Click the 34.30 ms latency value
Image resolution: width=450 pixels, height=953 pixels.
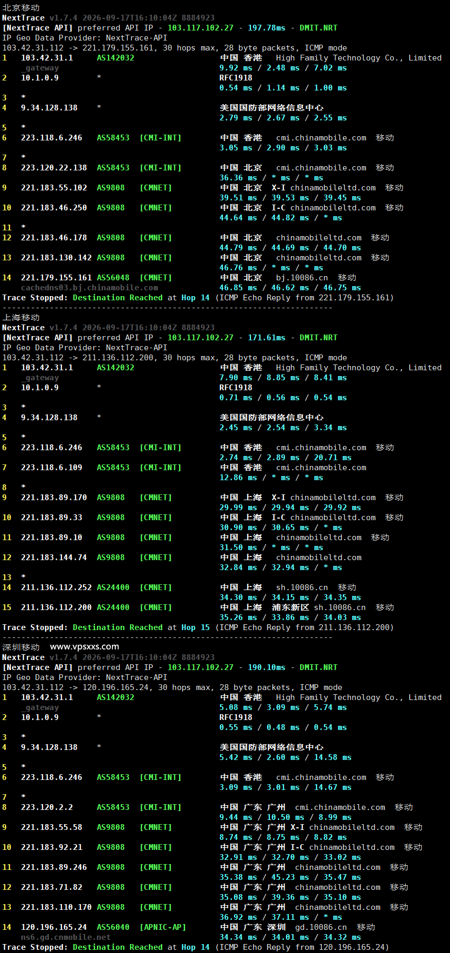tap(238, 597)
